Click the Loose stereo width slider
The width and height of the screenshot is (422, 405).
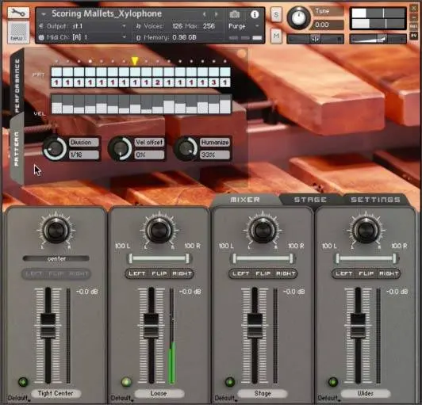tap(159, 258)
